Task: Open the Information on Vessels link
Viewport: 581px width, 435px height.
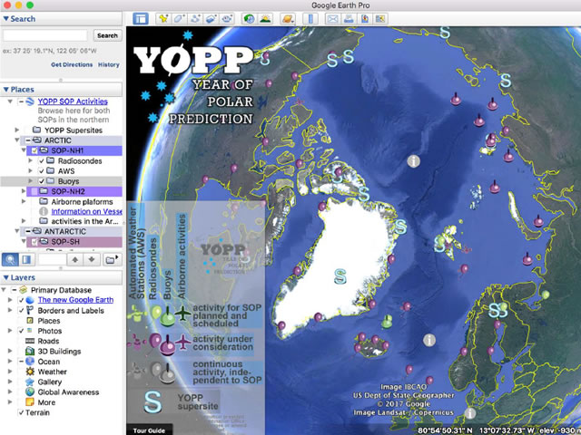Action: pyautogui.click(x=87, y=211)
